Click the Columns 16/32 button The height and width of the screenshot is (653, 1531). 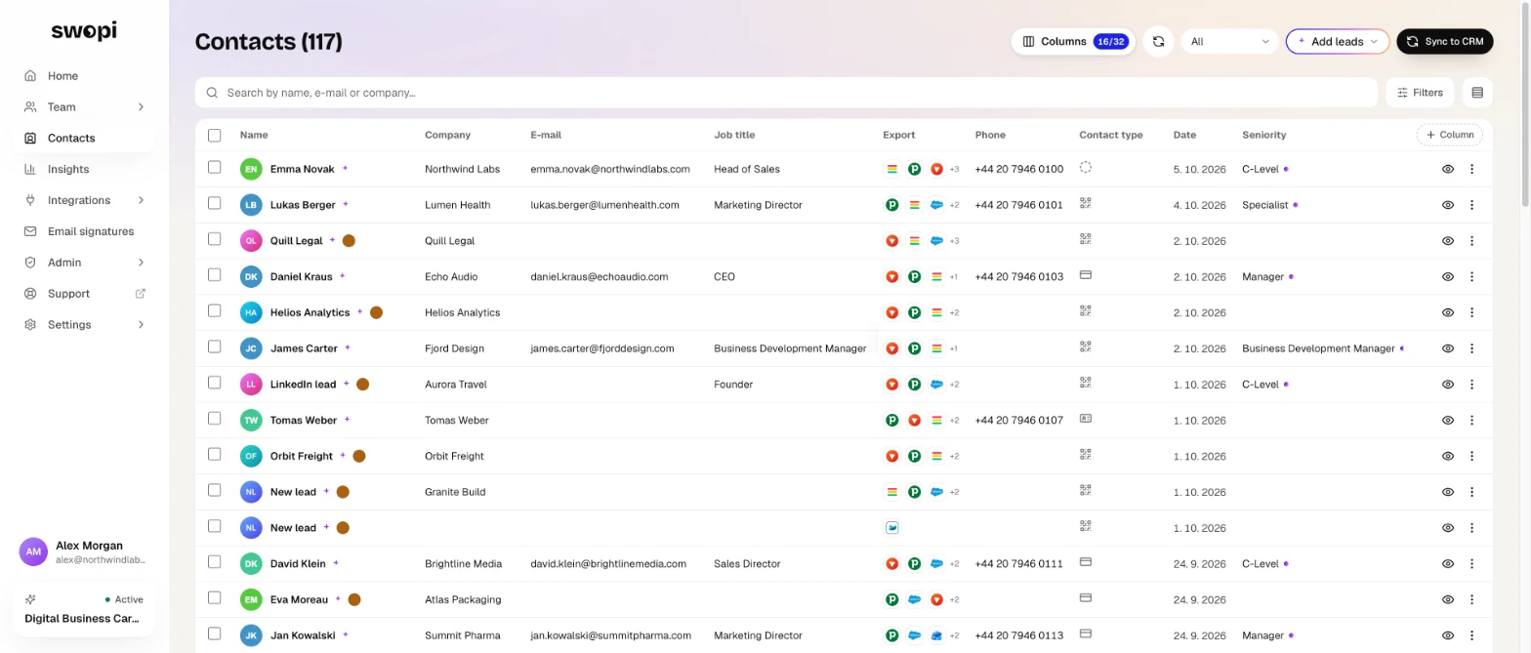pyautogui.click(x=1073, y=42)
